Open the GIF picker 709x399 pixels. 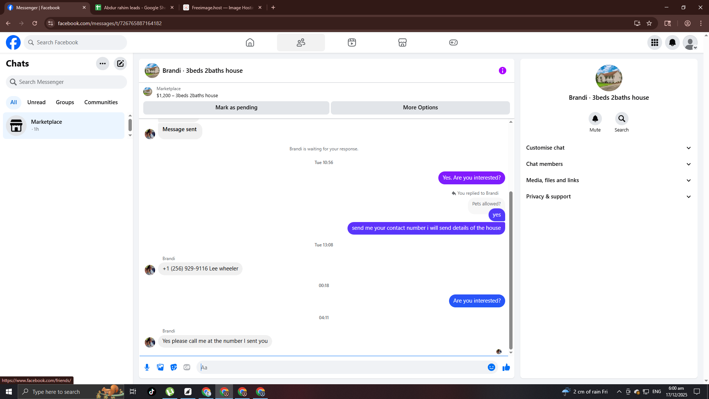click(x=187, y=367)
